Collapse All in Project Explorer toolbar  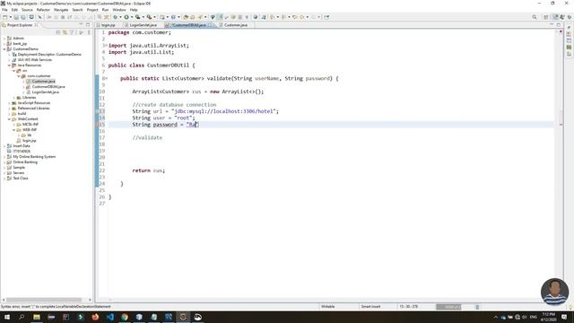point(57,32)
